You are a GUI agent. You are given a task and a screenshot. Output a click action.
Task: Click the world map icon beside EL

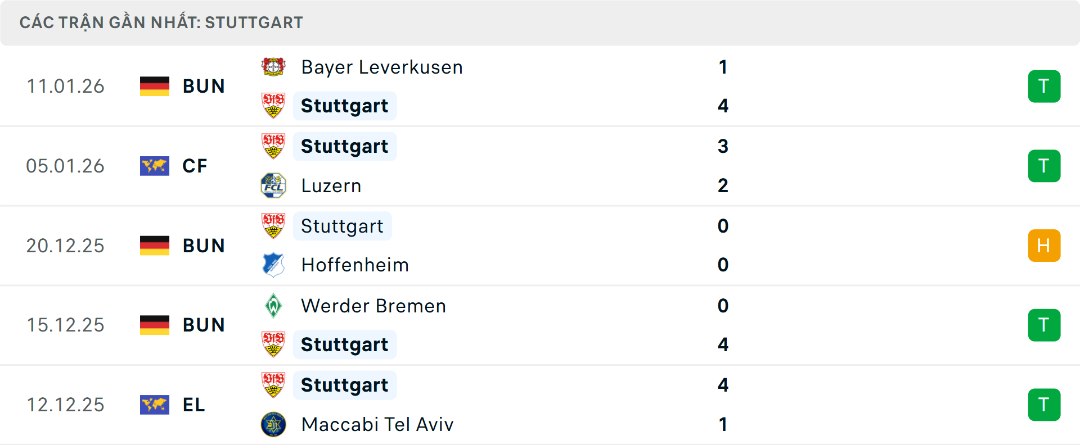(155, 405)
